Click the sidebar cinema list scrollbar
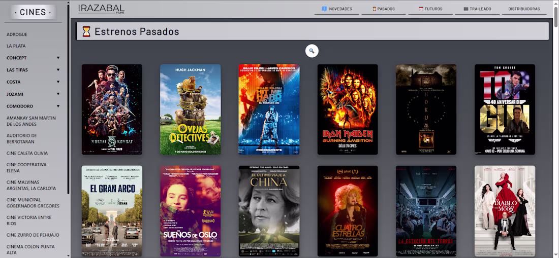This screenshot has height=258, width=559. pos(68,99)
